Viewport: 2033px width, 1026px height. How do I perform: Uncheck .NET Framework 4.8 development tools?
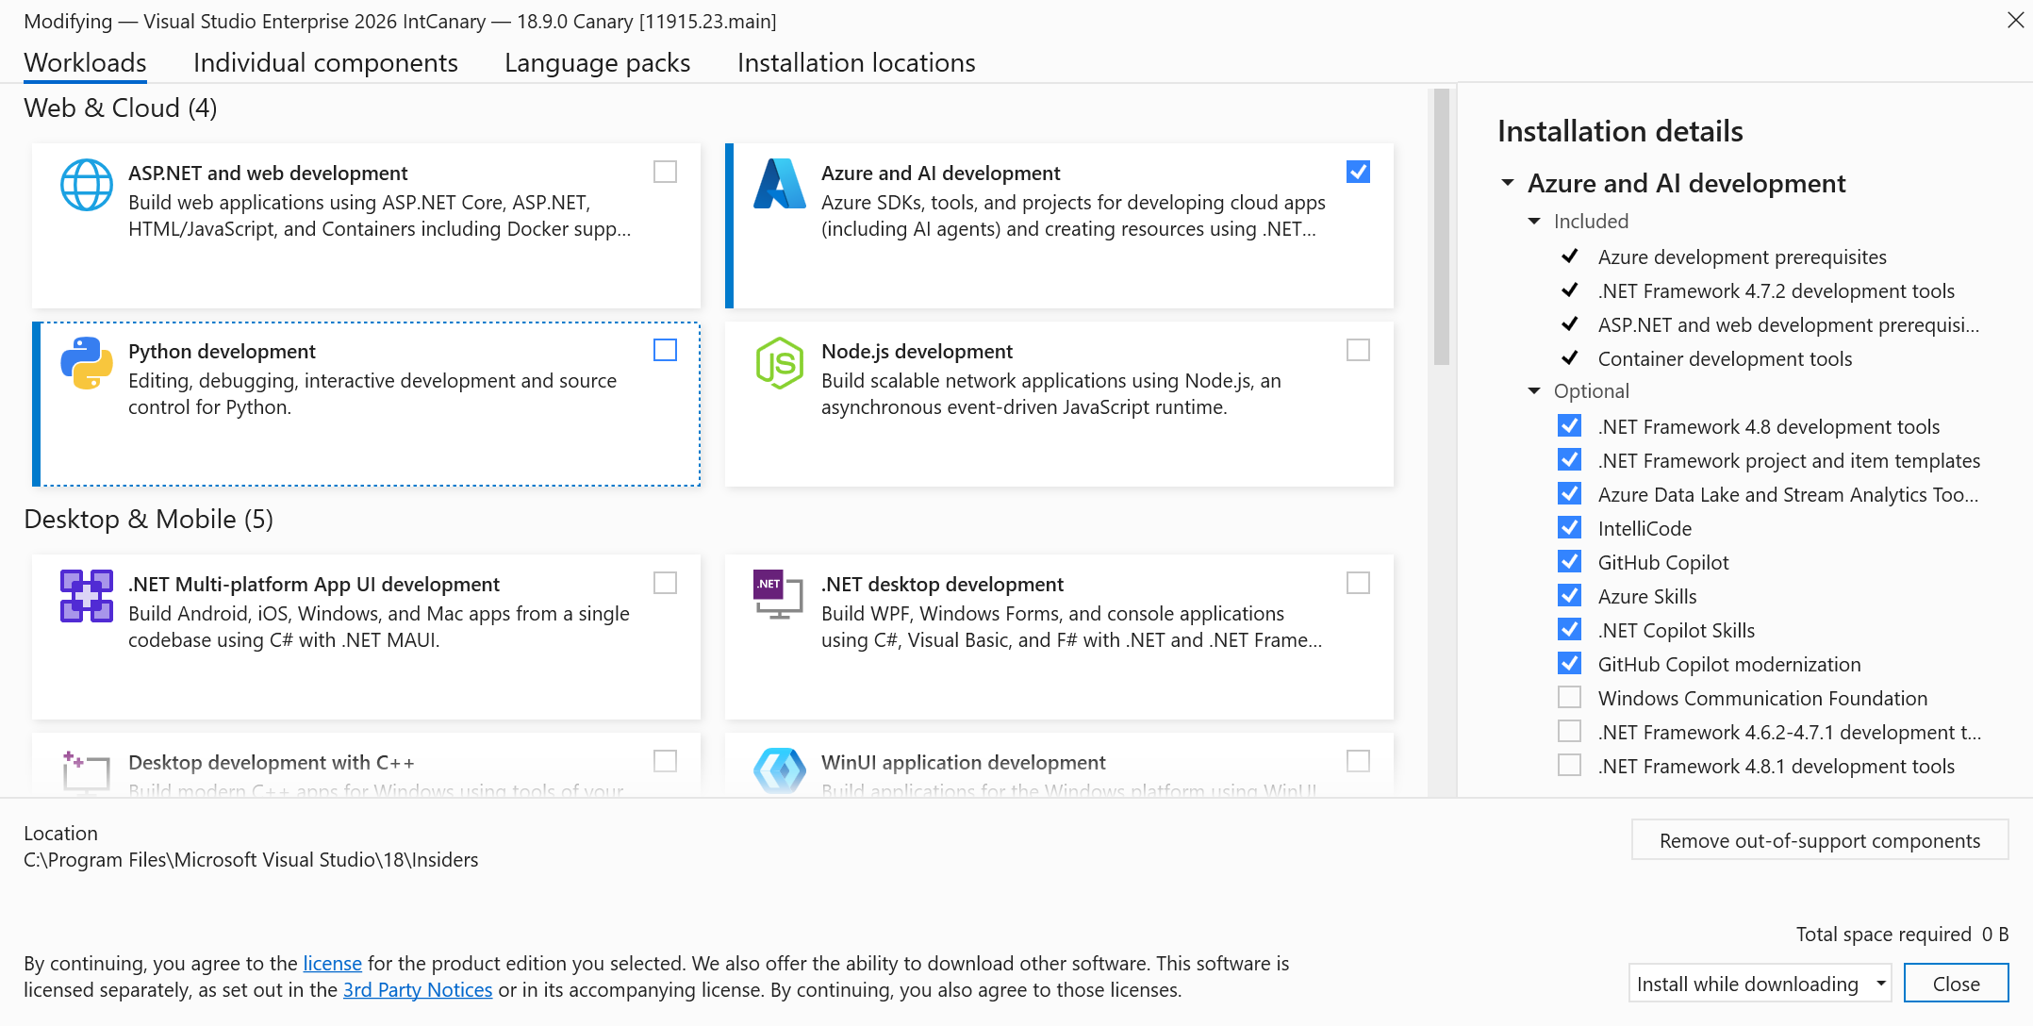coord(1569,425)
